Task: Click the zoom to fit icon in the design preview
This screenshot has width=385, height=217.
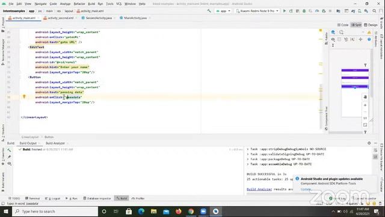Action: coord(365,125)
